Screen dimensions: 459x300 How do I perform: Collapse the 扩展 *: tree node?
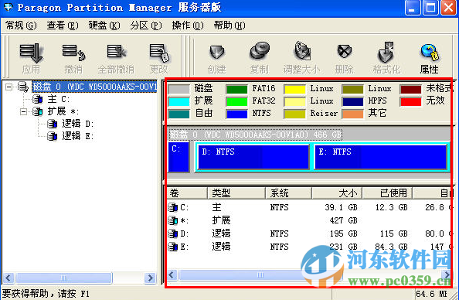(x=24, y=111)
